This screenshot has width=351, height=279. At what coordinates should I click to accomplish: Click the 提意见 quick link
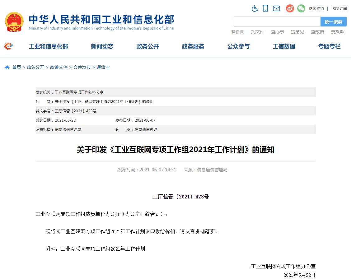[297, 32]
